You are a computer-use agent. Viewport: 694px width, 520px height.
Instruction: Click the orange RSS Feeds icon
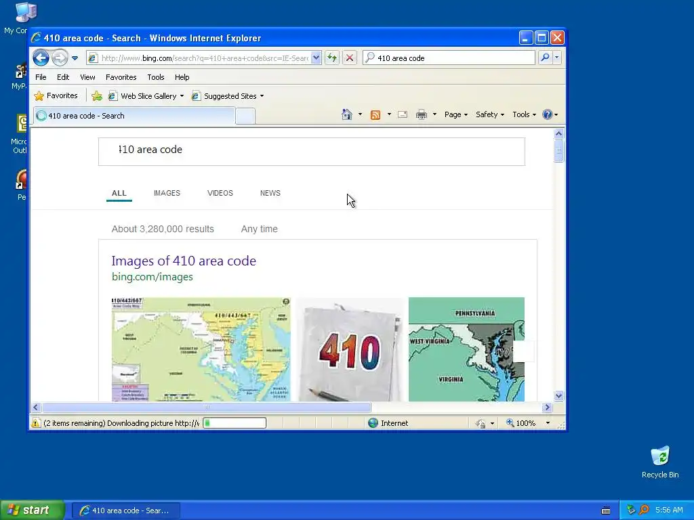[375, 115]
